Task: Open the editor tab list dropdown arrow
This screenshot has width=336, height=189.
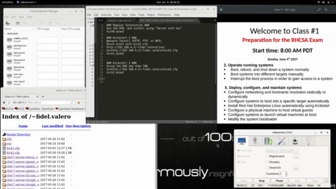Action: 215,20
